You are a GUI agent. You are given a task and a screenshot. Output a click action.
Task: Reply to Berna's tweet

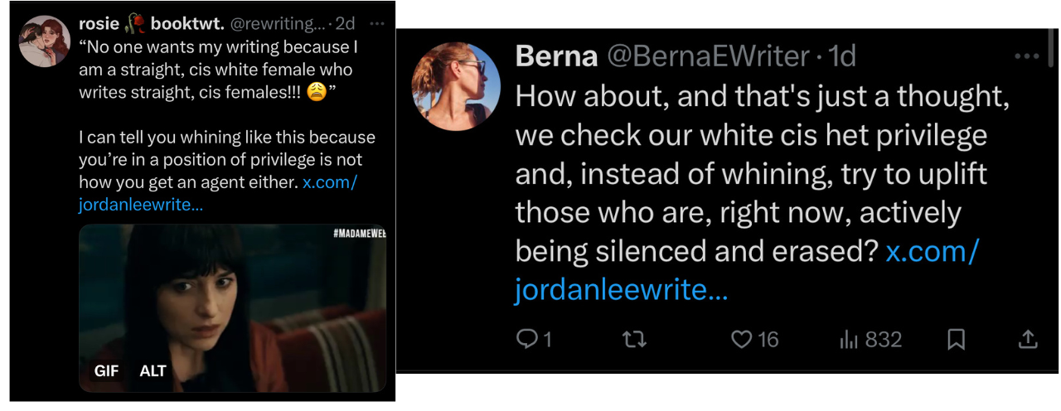[527, 339]
